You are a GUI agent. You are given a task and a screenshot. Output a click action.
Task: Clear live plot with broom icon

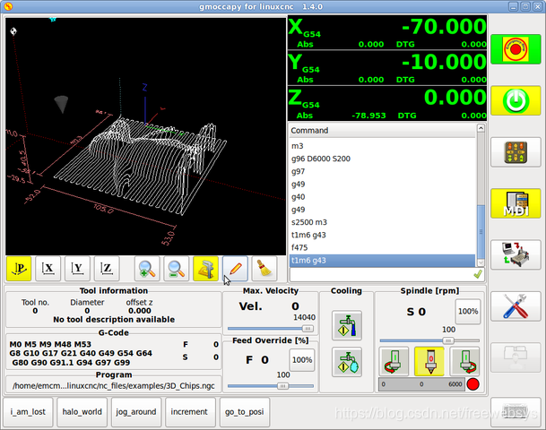[264, 269]
